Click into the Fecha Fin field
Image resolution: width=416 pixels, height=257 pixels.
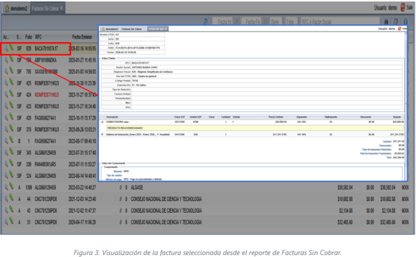[251, 22]
